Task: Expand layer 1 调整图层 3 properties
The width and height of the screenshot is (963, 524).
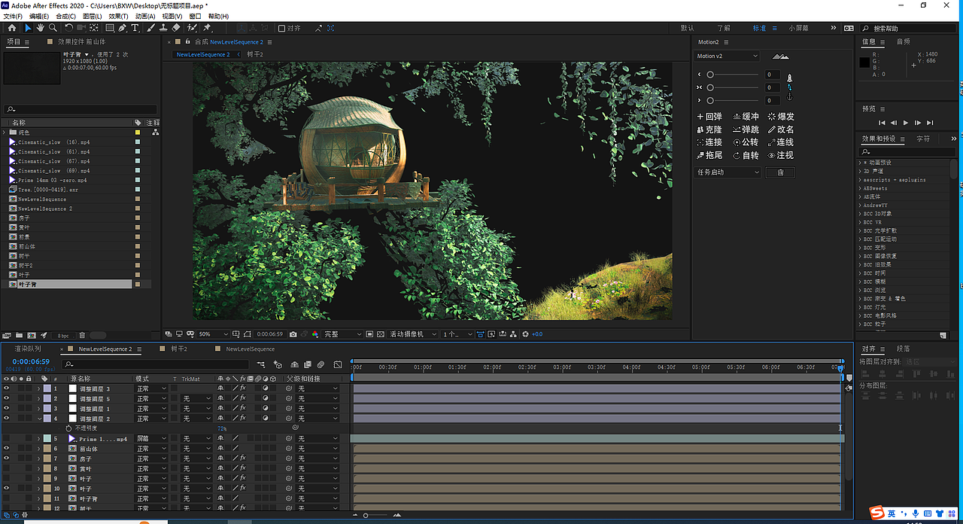Action: coord(38,388)
